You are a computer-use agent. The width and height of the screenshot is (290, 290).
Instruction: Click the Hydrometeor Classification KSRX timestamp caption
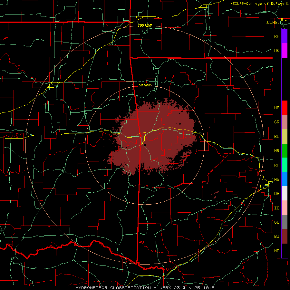pyautogui.click(x=146, y=288)
